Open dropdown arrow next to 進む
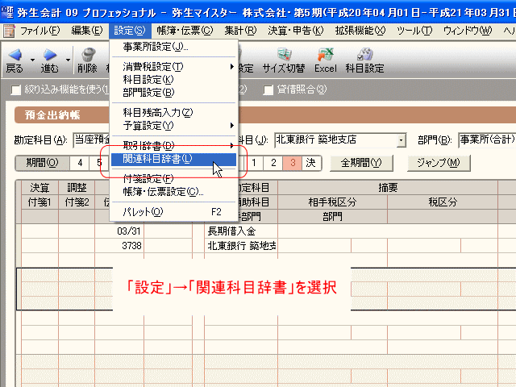This screenshot has height=387, width=516. click(68, 60)
